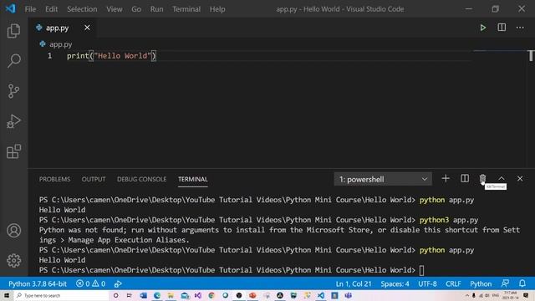This screenshot has height=301, width=535.
Task: Open notifications bell in status bar
Action: 522,283
